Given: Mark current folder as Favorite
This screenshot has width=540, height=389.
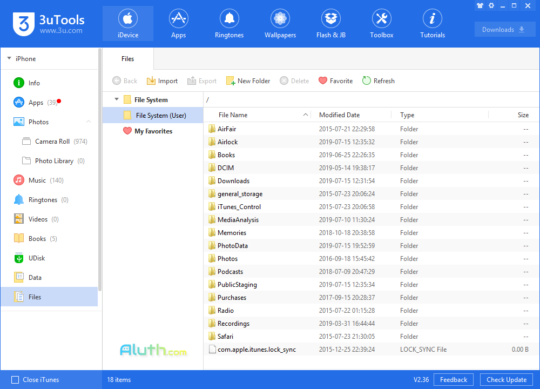Looking at the screenshot, I should 335,81.
